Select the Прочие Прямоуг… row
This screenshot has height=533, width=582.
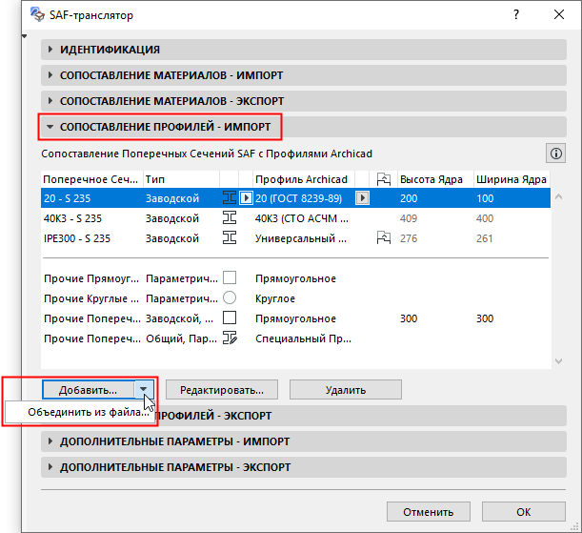click(x=295, y=278)
